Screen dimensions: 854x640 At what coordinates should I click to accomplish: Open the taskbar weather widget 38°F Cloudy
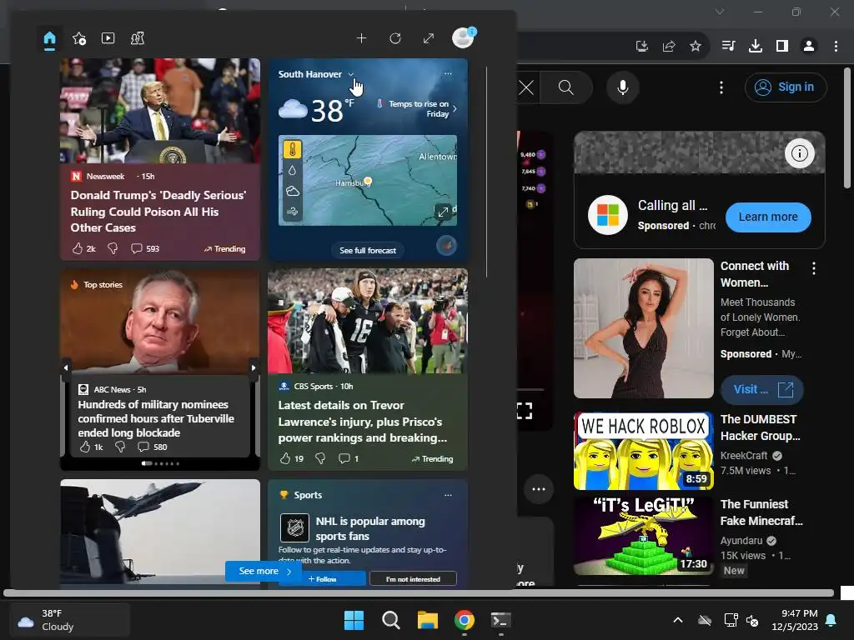70,620
